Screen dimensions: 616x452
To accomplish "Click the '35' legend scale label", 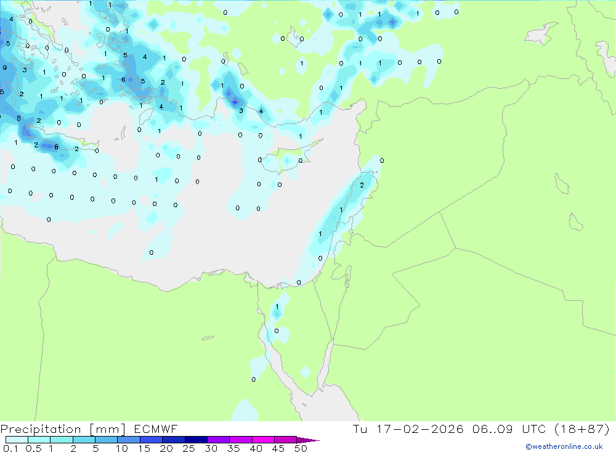I will pyautogui.click(x=233, y=448).
